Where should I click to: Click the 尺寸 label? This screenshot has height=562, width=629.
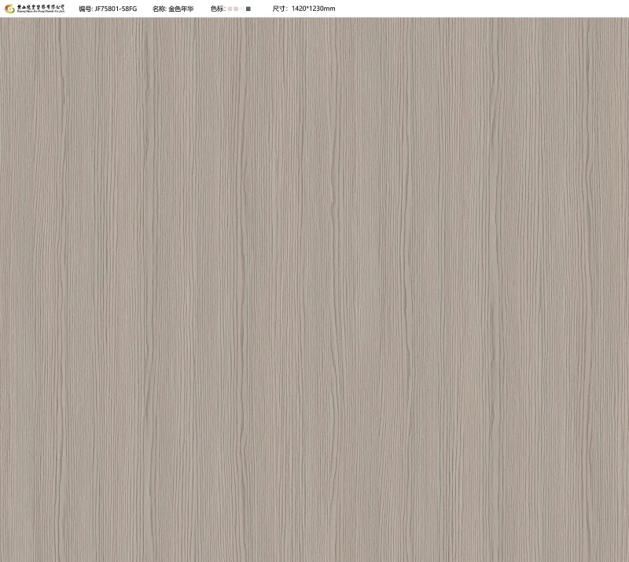(x=280, y=9)
